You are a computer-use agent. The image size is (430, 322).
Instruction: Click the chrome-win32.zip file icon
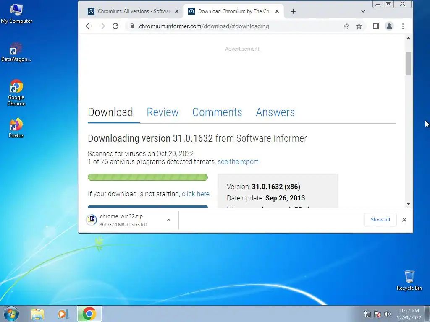[91, 220]
